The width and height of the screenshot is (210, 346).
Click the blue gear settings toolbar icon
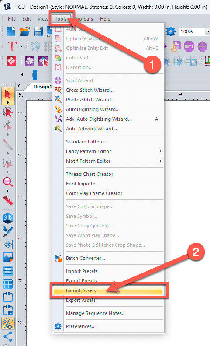(171, 31)
